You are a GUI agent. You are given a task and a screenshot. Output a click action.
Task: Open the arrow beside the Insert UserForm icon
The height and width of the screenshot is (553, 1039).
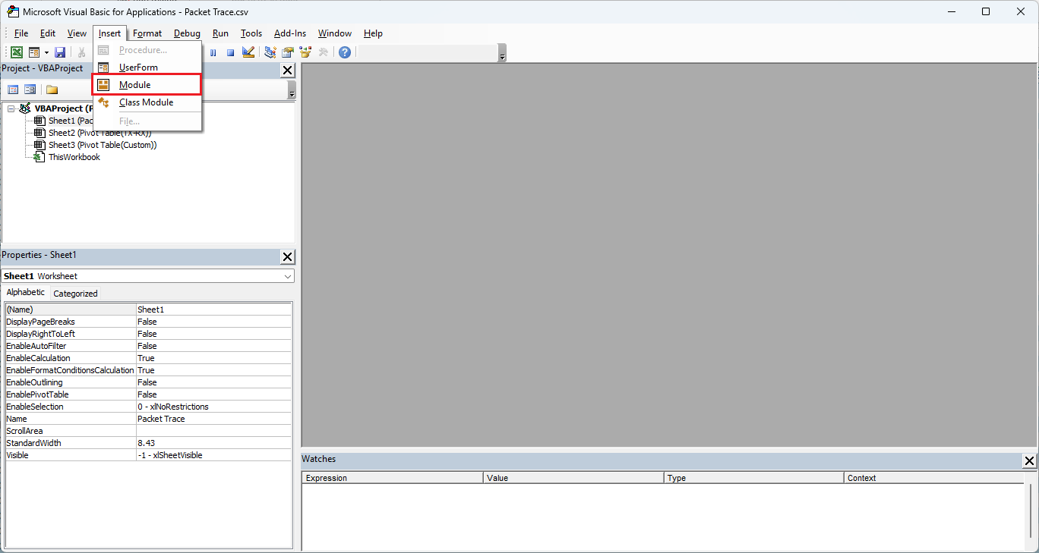pos(46,52)
